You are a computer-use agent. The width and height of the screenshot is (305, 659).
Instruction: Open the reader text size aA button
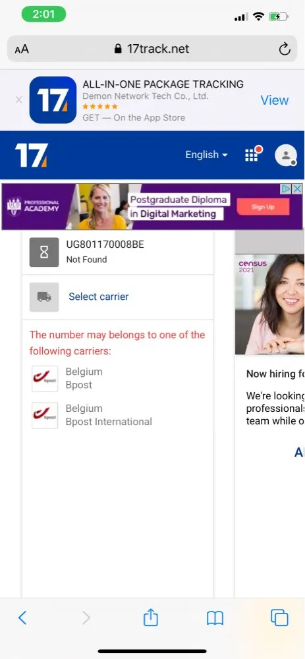[x=22, y=49]
